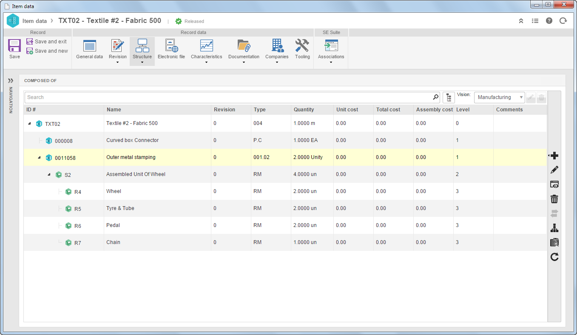
Task: Click the Item data hexagon logo icon
Action: [x=13, y=20]
